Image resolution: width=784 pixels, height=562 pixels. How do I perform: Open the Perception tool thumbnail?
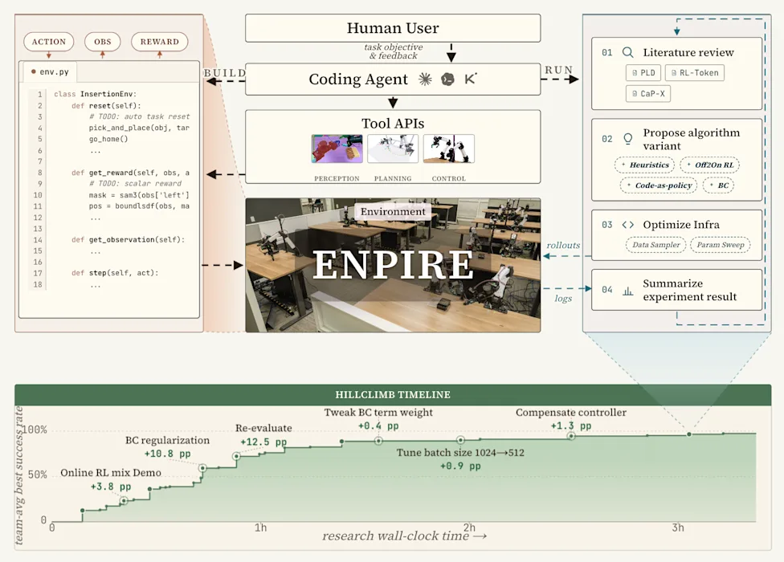pos(337,149)
